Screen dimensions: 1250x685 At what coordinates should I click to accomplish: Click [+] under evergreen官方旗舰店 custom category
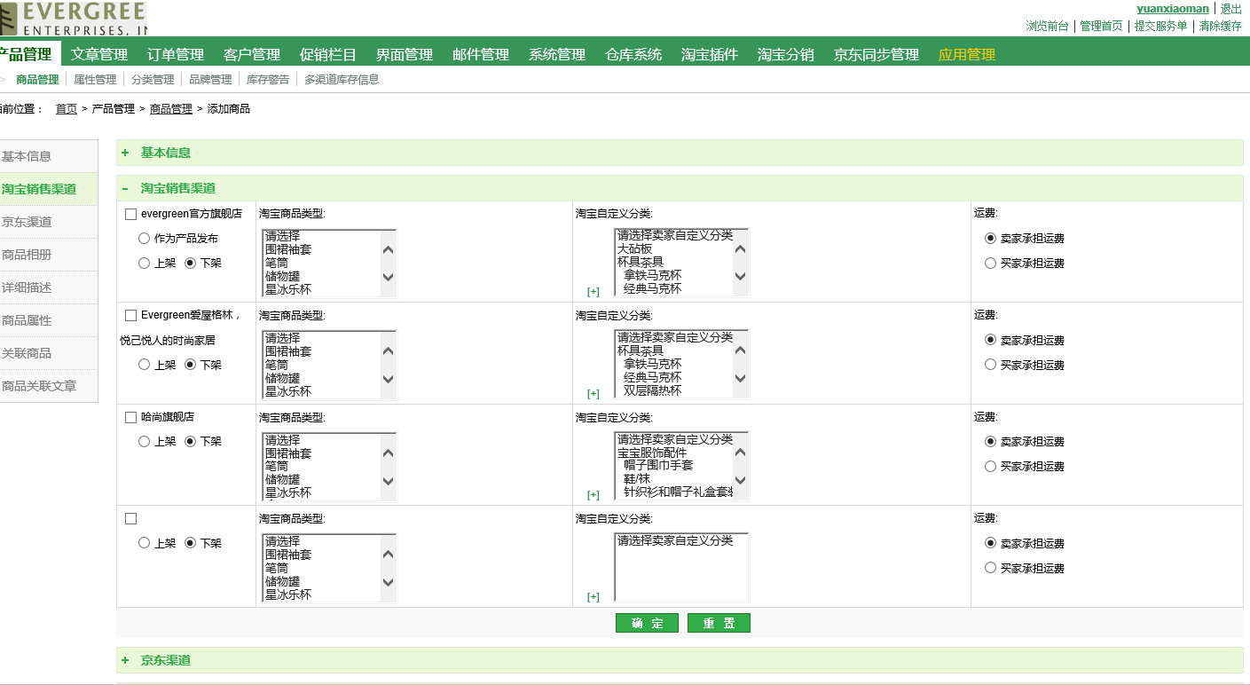[x=593, y=292]
